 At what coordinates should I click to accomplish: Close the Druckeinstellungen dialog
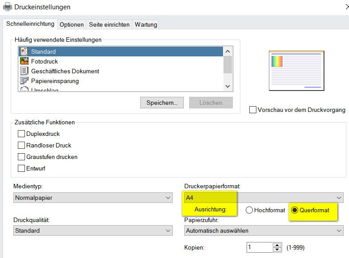pyautogui.click(x=347, y=7)
